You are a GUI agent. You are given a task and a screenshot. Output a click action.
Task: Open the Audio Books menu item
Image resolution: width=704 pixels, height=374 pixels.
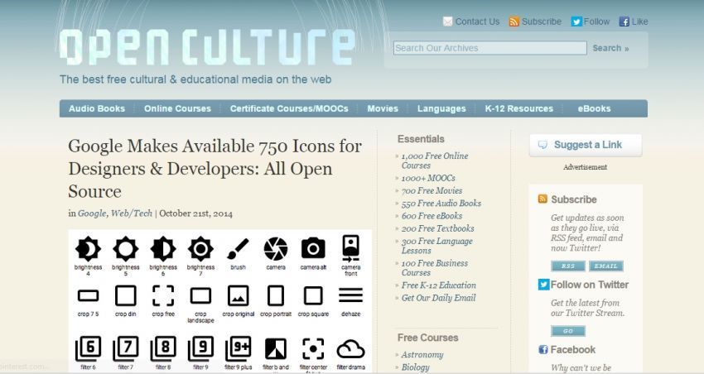tap(97, 108)
